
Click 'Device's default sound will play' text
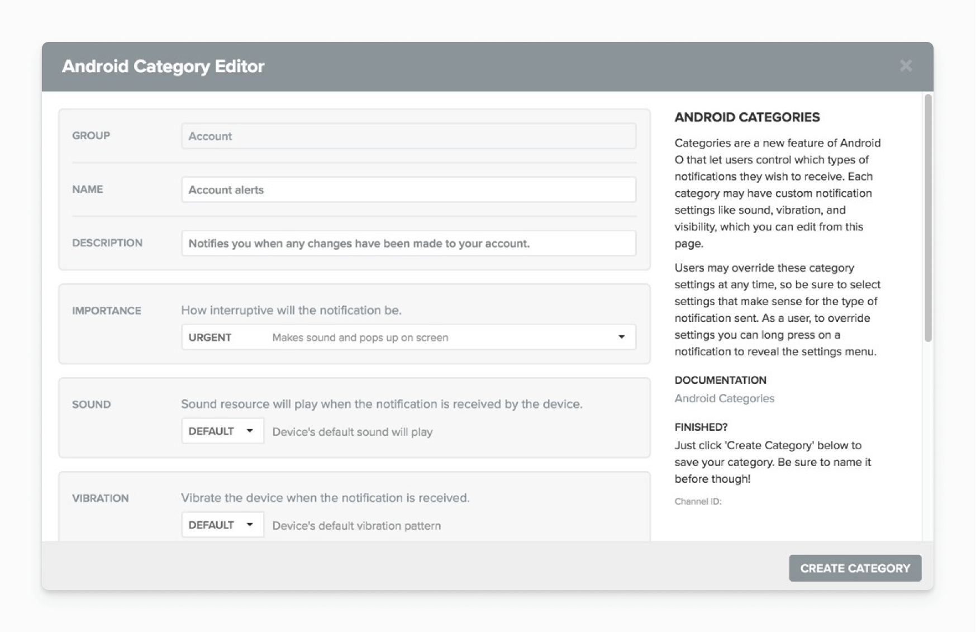352,432
